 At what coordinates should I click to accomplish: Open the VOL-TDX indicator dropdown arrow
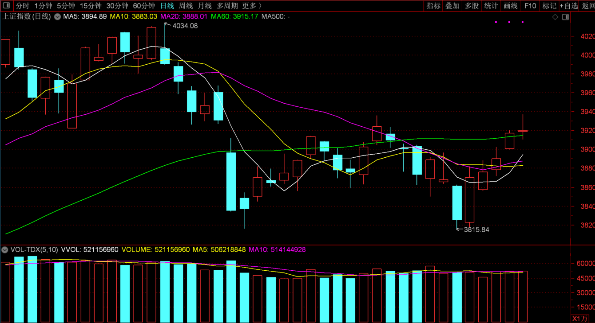(5, 250)
